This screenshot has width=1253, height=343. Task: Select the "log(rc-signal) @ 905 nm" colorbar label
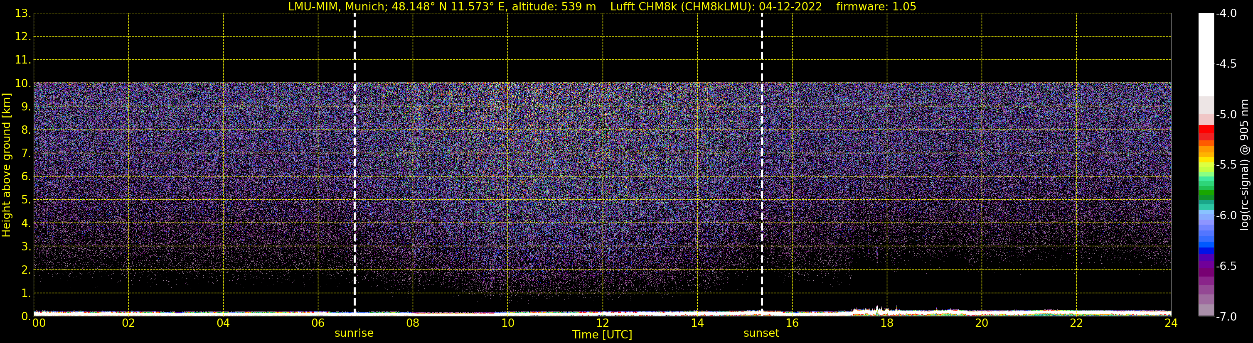click(x=1244, y=165)
